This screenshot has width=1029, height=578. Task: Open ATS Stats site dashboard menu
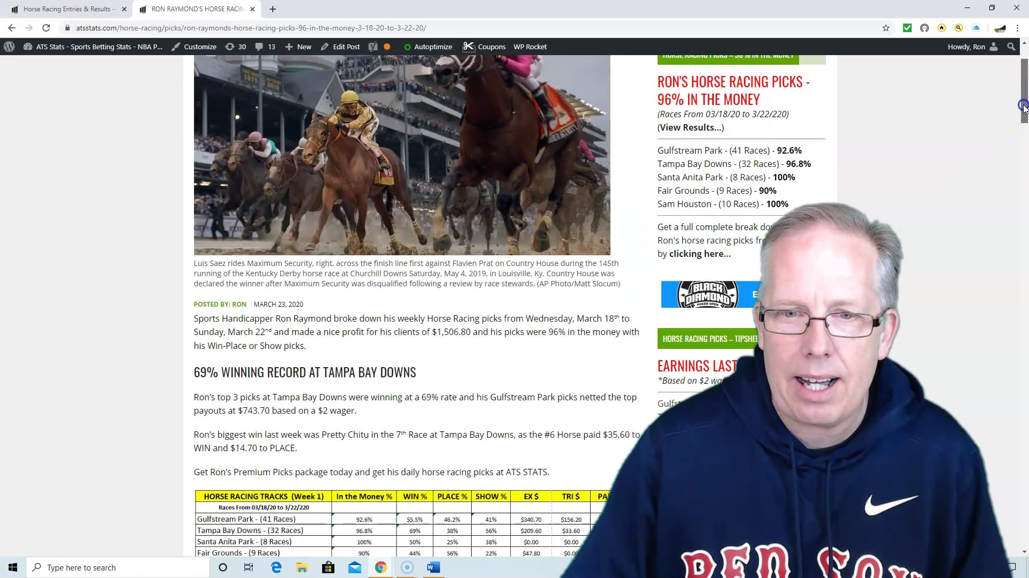[x=93, y=47]
